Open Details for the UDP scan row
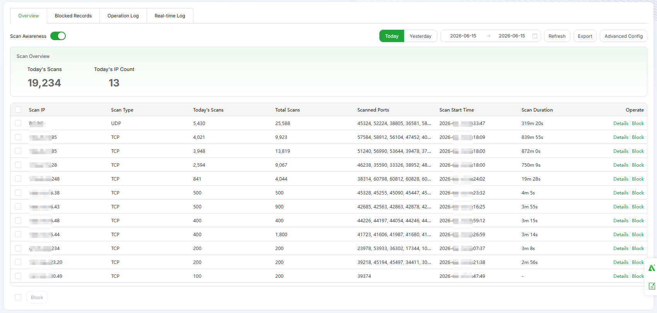This screenshot has width=657, height=313. click(x=621, y=123)
